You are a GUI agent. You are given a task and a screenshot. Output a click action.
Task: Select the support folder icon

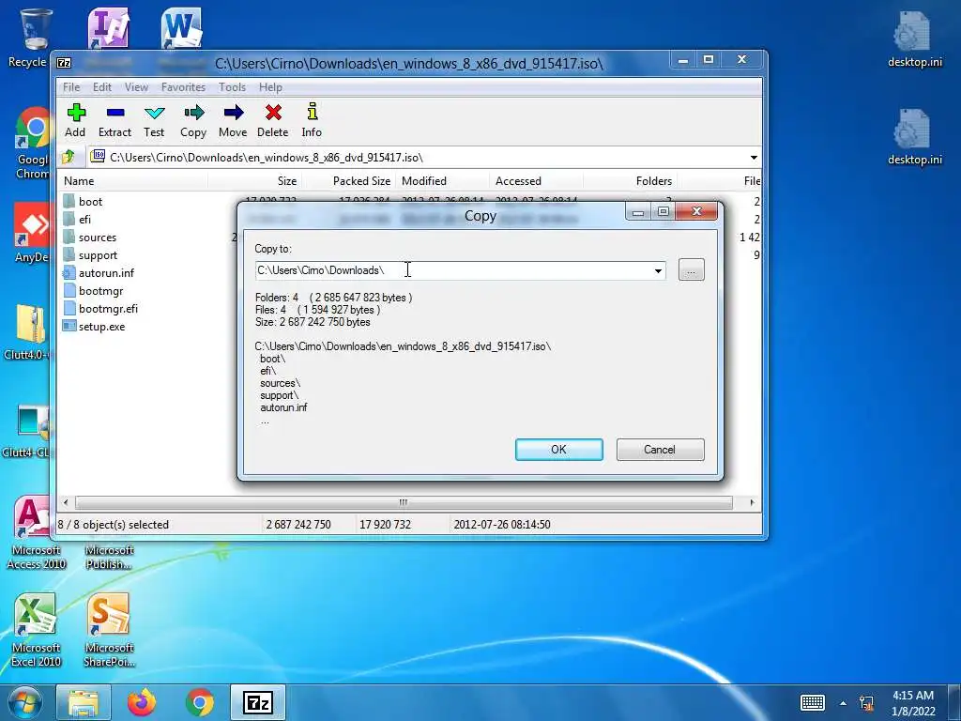(69, 254)
